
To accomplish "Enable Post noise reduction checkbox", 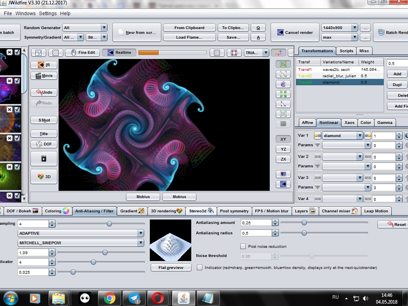I will click(243, 246).
